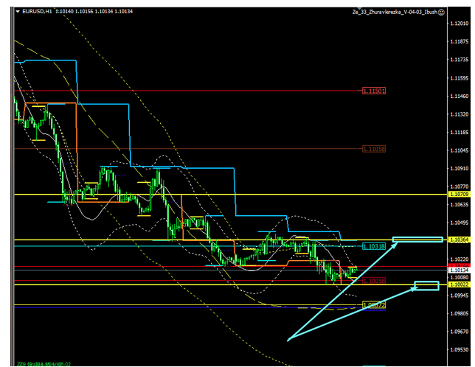The width and height of the screenshot is (475, 367).
Task: Click the origin point of the cyan arrows
Action: click(x=288, y=340)
